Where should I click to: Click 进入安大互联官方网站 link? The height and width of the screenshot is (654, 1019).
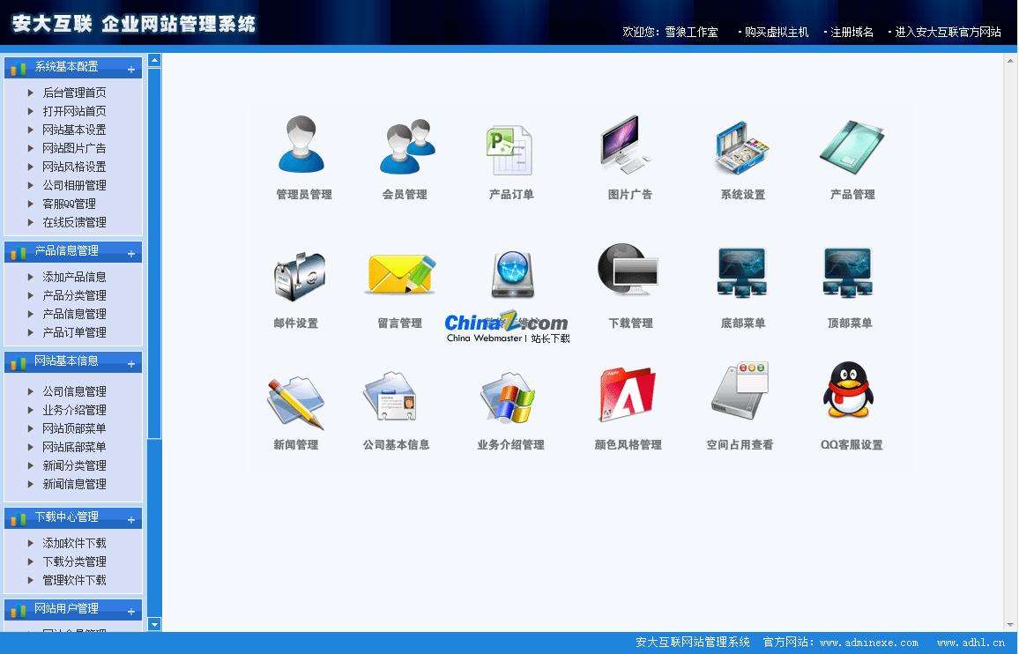(x=948, y=32)
